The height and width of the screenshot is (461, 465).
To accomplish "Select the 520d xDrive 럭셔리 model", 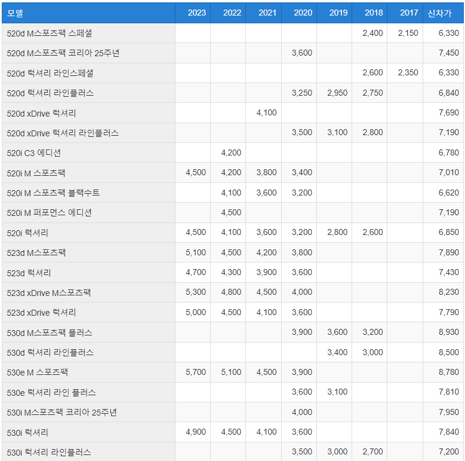I will point(41,113).
